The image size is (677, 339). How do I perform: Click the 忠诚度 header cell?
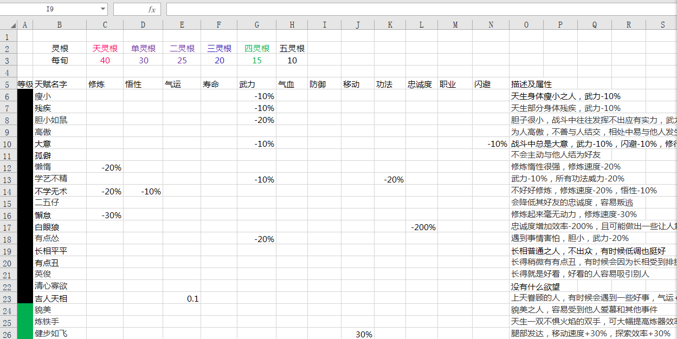[422, 84]
